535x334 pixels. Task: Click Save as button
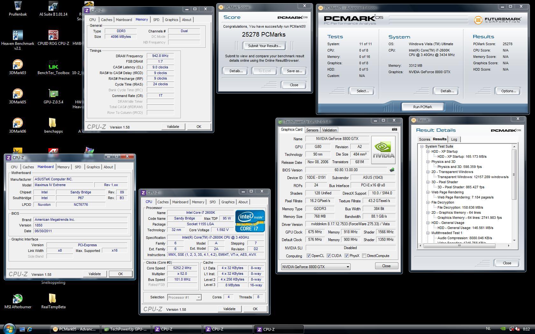pos(294,71)
